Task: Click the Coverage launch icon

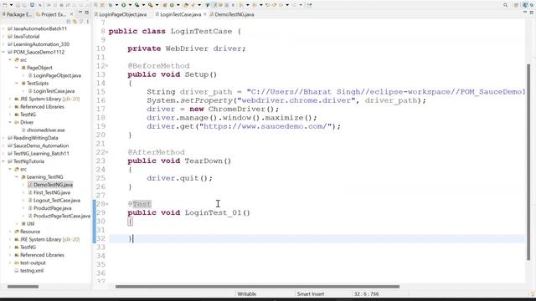Action: point(137,5)
